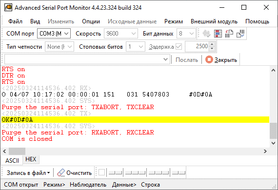Click the application icon in title bar
The image size is (278, 190).
[8, 7]
